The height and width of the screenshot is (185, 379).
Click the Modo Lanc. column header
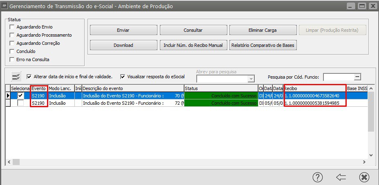pos(61,88)
